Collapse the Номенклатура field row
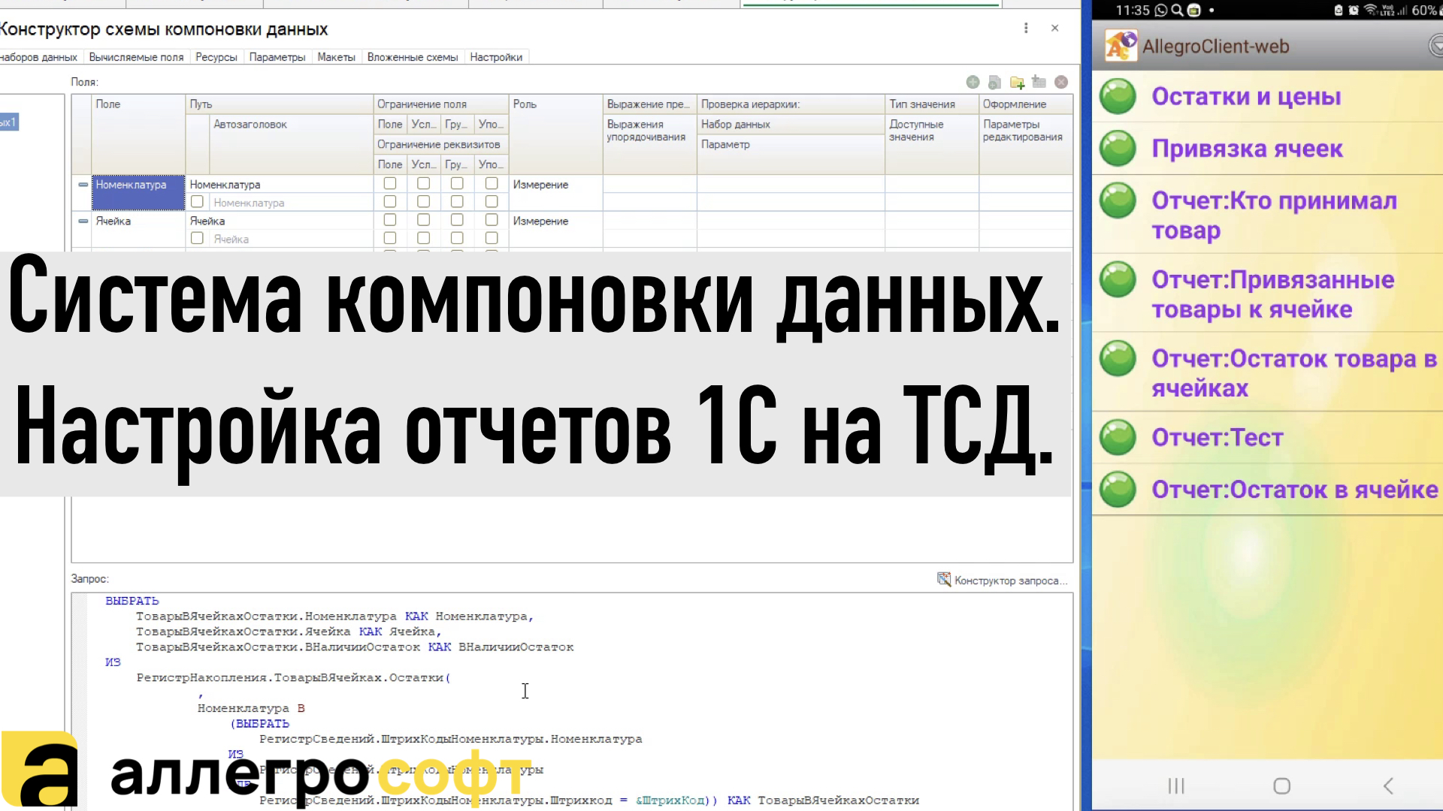Viewport: 1443px width, 811px height. (x=83, y=185)
